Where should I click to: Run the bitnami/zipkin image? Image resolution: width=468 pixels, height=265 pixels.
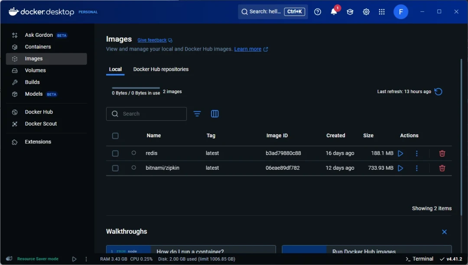coord(400,168)
